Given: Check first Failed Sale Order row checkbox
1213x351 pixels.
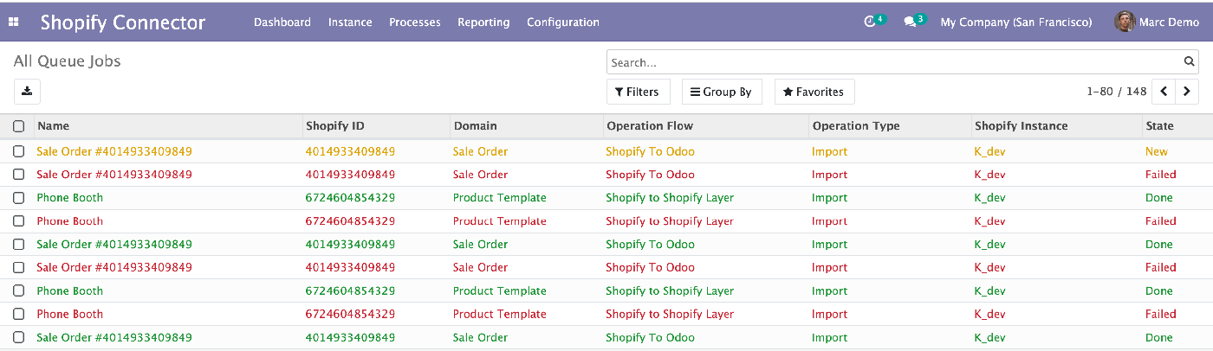Looking at the screenshot, I should tap(18, 175).
